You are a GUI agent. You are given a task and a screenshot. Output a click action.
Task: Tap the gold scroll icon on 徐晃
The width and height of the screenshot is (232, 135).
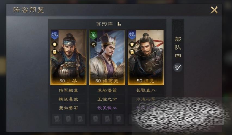point(132,52)
